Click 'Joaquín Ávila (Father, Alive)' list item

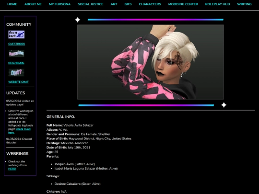[74, 164]
